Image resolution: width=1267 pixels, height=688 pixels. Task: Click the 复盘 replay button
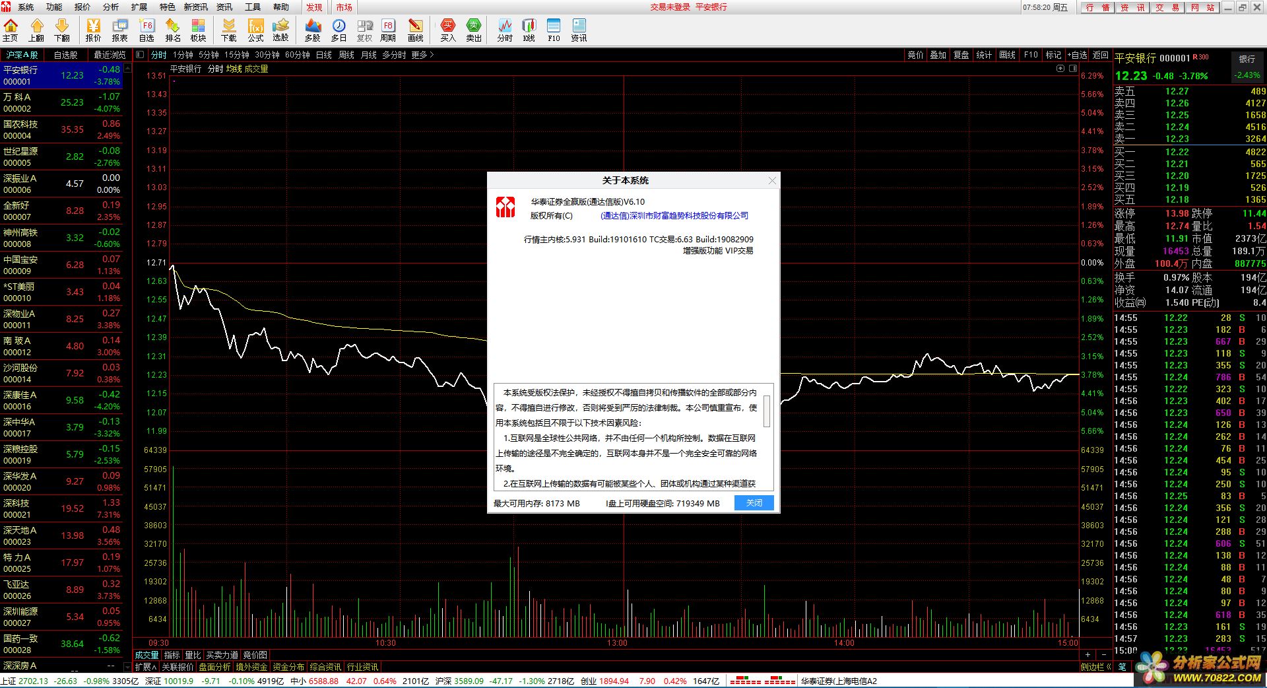(x=961, y=55)
